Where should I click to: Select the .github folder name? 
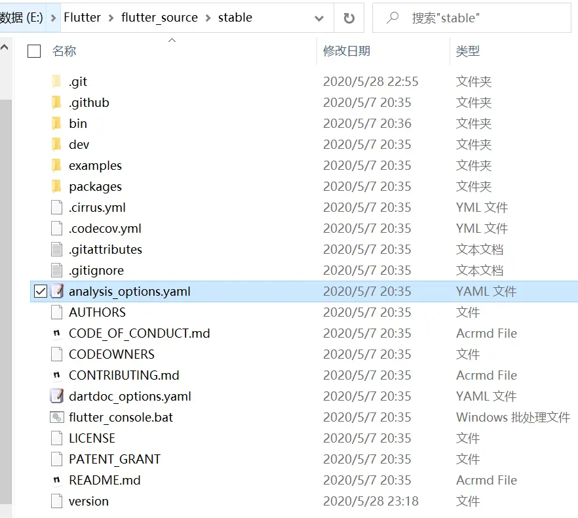pos(89,102)
